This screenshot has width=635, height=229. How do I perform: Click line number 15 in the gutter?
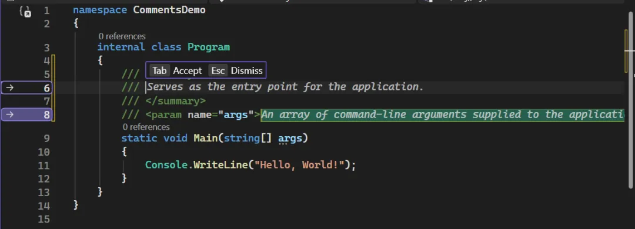[44, 219]
